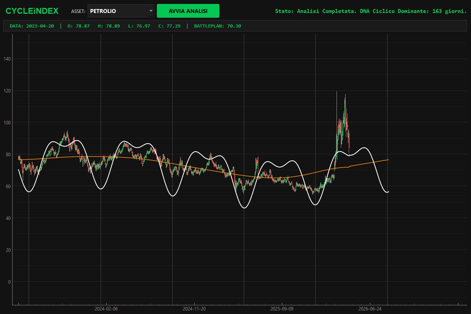Click the asset dropdown arrow
Image resolution: width=471 pixels, height=314 pixels.
click(151, 11)
